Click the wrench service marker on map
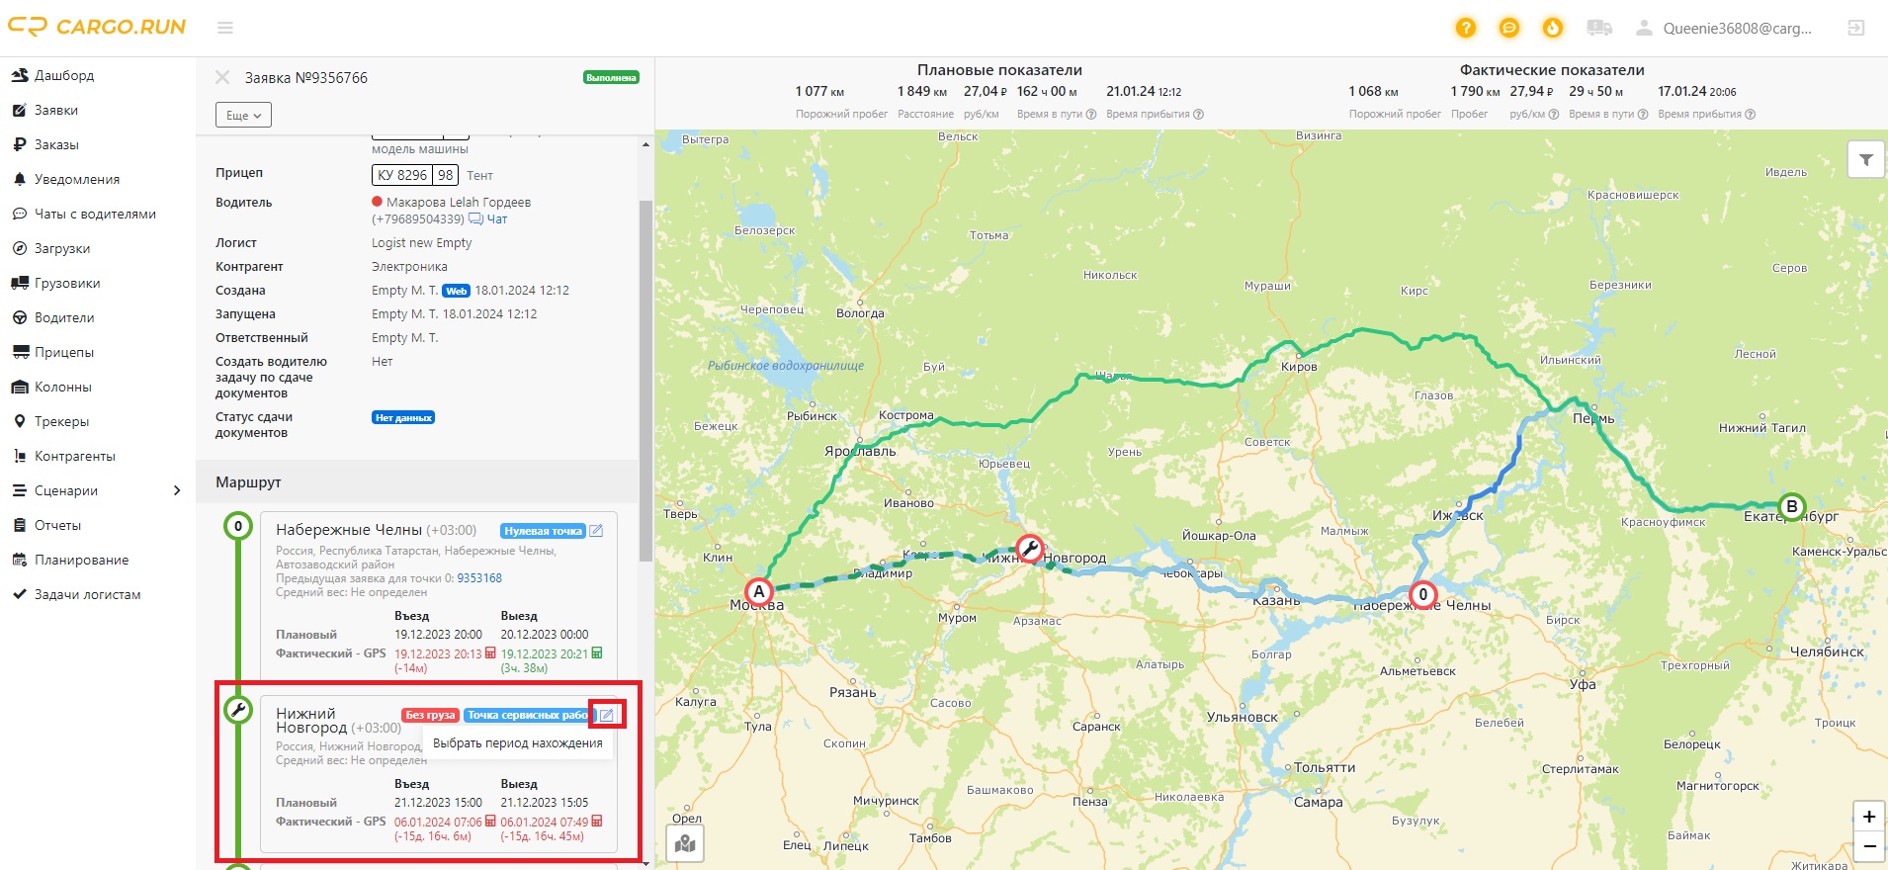The height and width of the screenshot is (870, 1888). coord(1029,548)
